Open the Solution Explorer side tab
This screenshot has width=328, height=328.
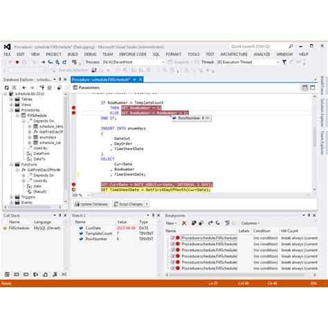322,113
